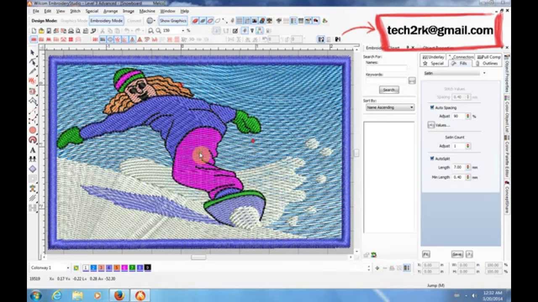Toggle Embroidery Mode button
Screen dimensions: 538x302
point(106,21)
